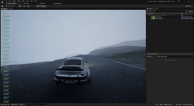
Task: Switch to the Message Log tab
Action: click(x=58, y=3)
